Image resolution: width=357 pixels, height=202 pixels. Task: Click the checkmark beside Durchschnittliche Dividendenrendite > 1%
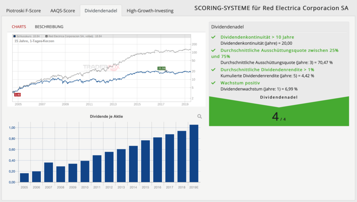[x=213, y=70]
